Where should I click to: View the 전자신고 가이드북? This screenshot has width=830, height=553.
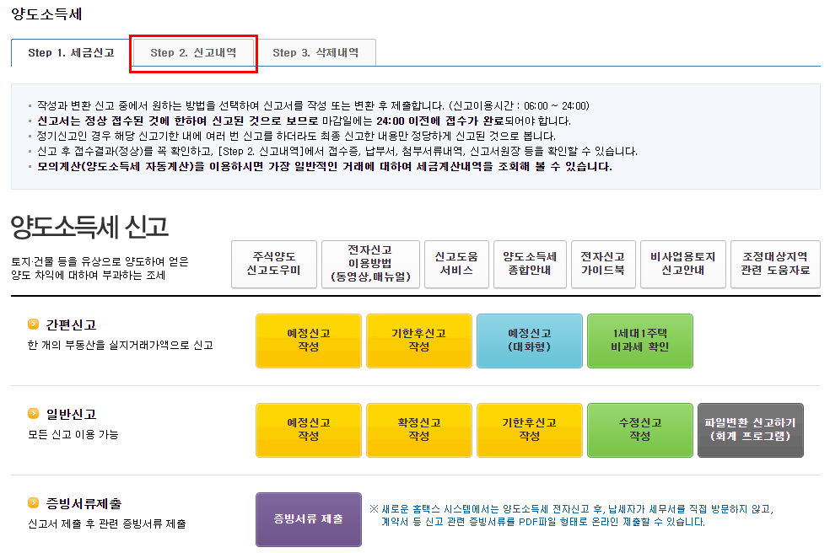coord(603,264)
